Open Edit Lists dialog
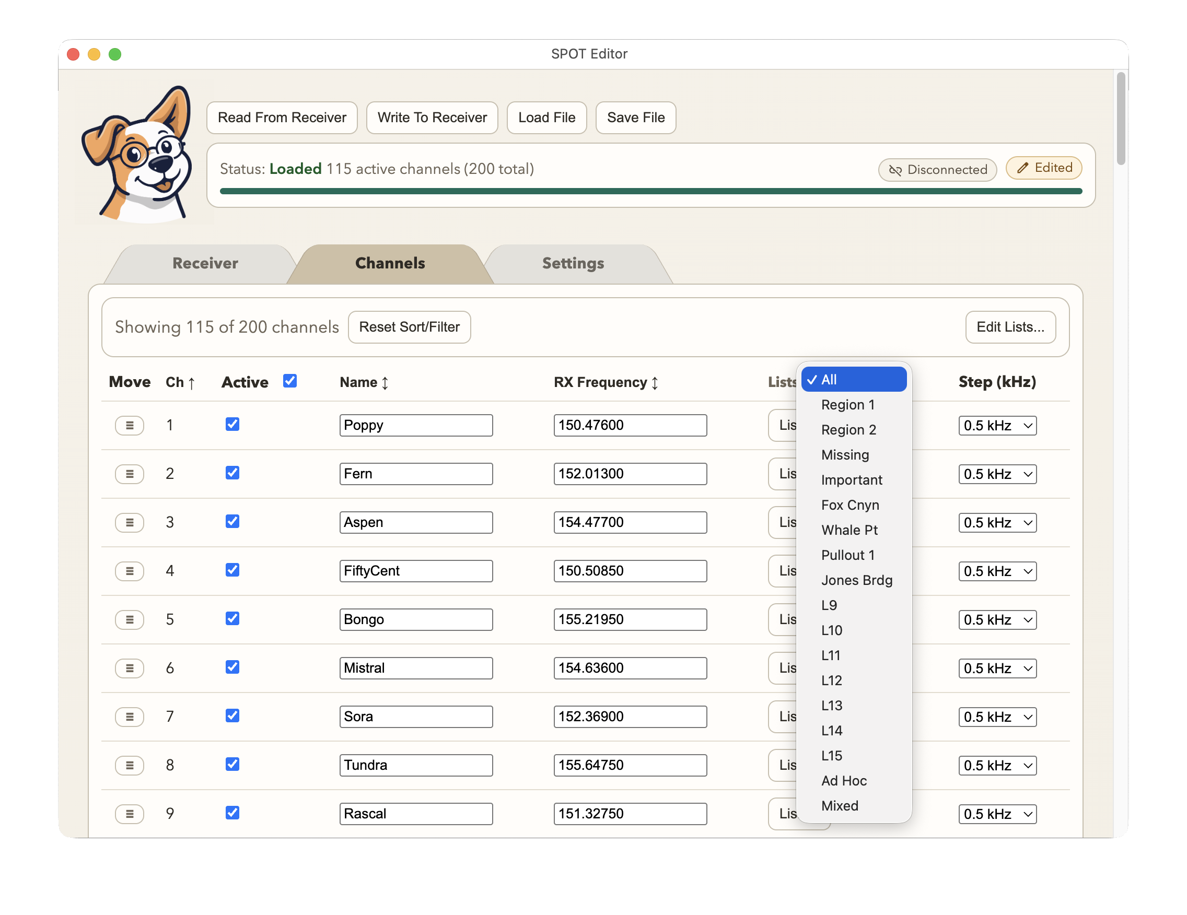 1010,327
